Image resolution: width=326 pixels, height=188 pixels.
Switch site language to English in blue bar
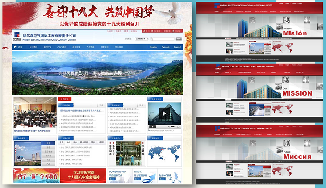[154, 47]
